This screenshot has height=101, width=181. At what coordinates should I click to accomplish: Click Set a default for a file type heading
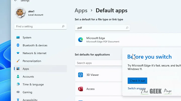[x=99, y=19]
